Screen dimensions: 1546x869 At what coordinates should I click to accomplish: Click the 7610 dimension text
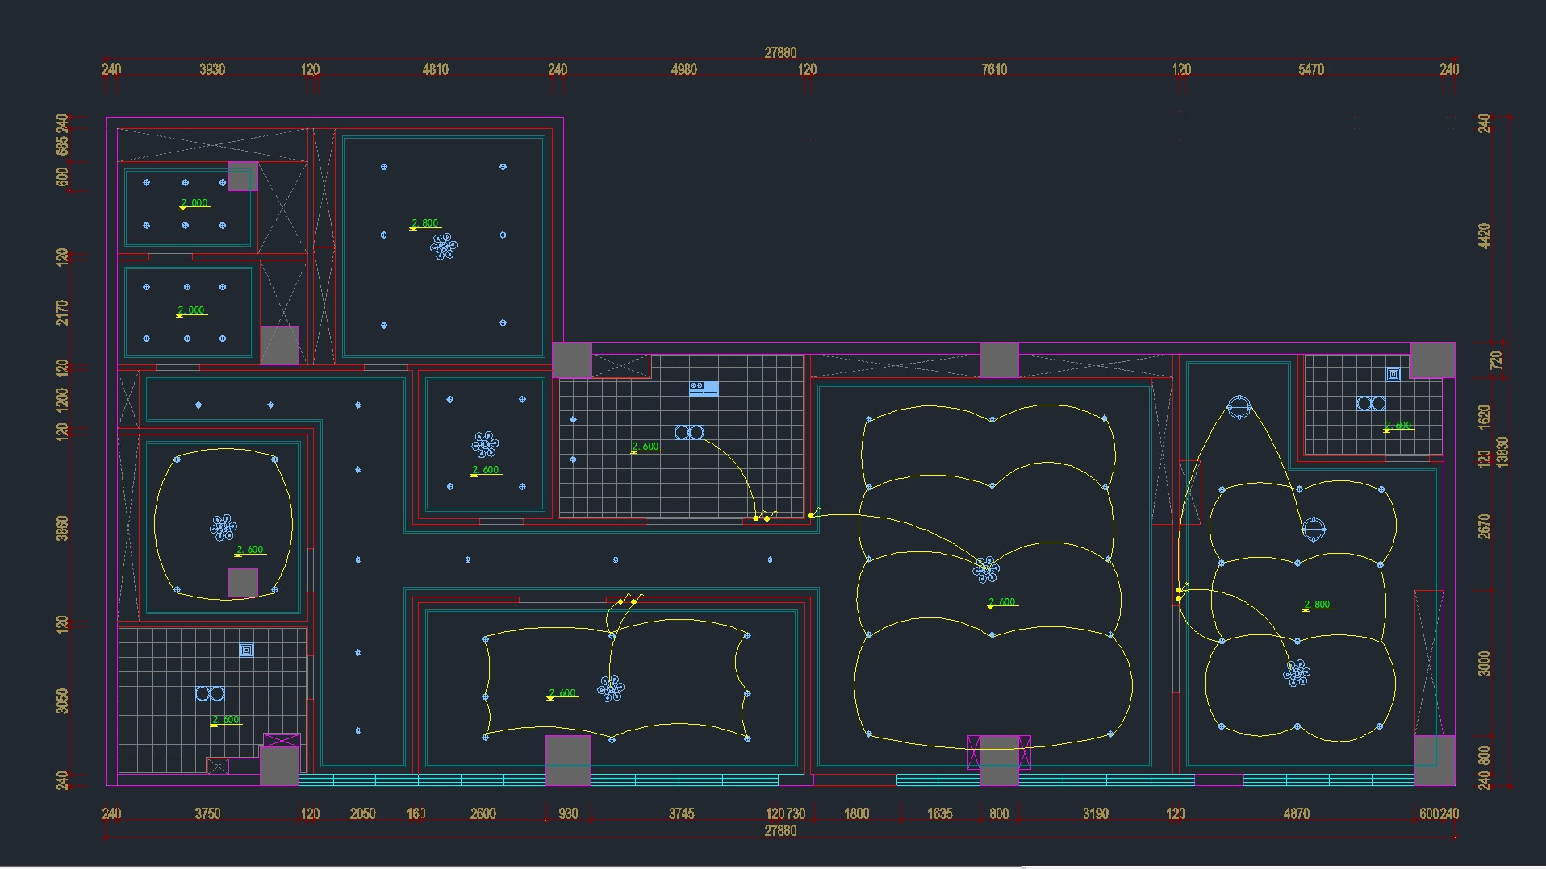tap(994, 69)
